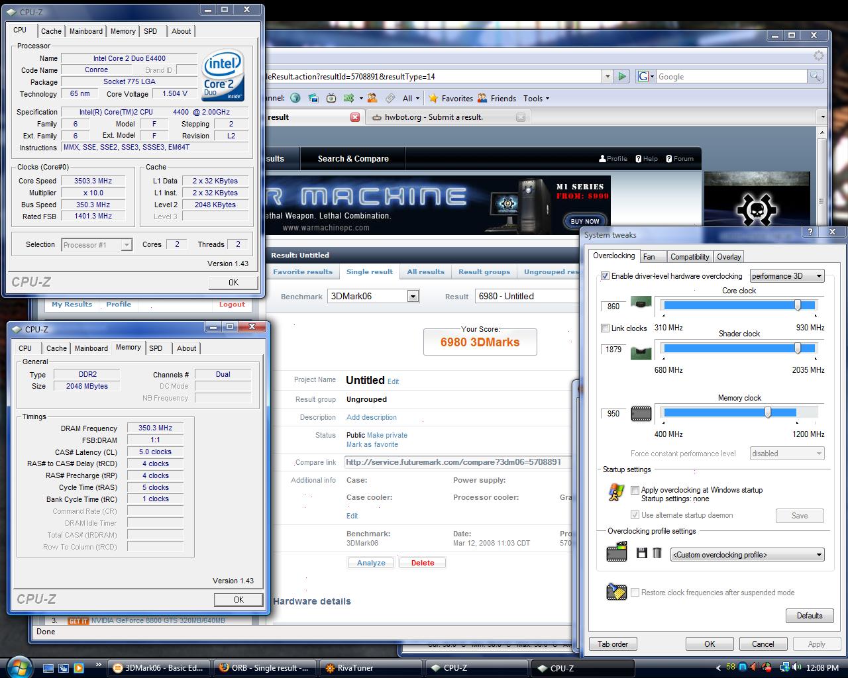Switch to the Cache tab in top CPU-Z window
The image size is (848, 678).
51,31
